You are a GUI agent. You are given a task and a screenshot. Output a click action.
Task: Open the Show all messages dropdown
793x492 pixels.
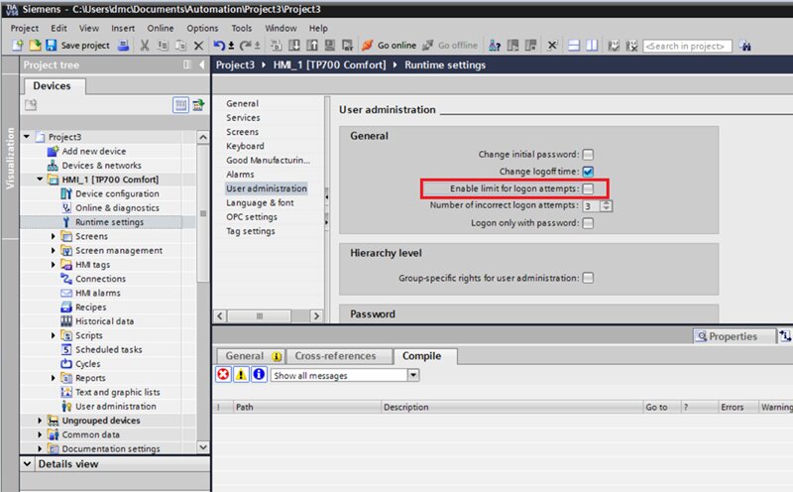(x=413, y=375)
